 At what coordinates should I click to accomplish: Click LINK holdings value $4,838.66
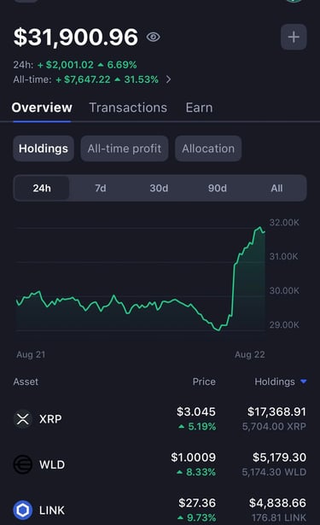(277, 503)
